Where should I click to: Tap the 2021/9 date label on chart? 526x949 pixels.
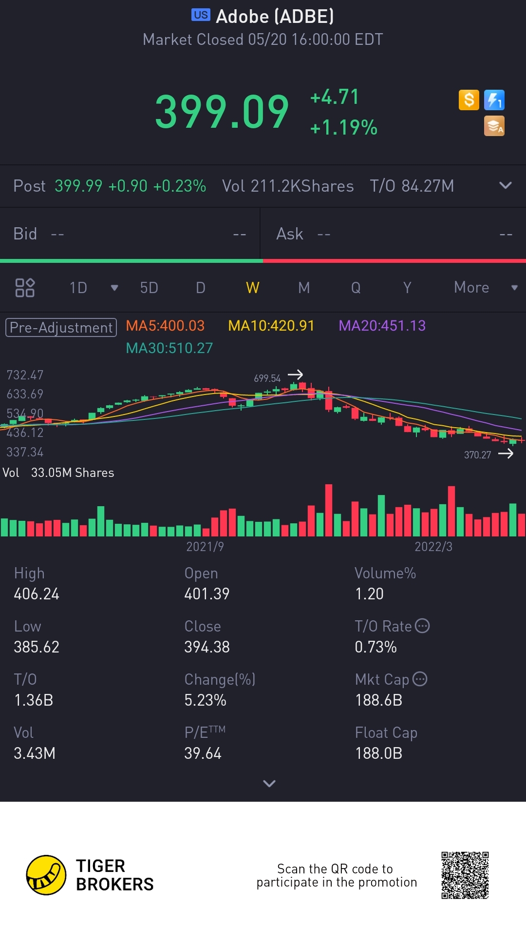click(x=205, y=547)
